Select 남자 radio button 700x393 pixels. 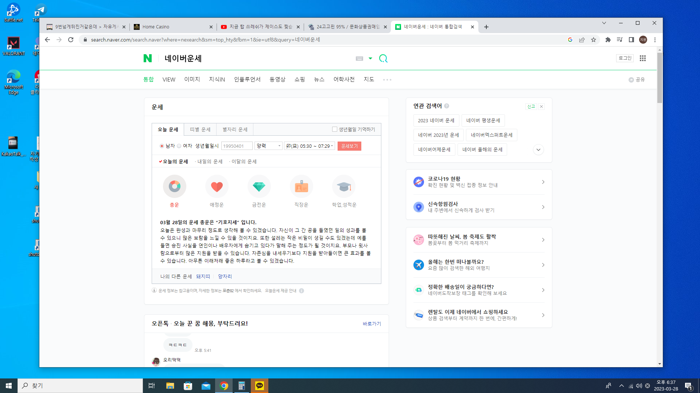[162, 146]
